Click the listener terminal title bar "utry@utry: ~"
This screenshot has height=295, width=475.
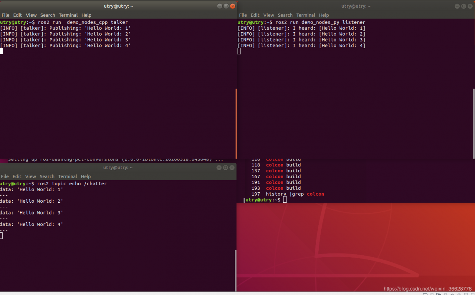(x=356, y=6)
